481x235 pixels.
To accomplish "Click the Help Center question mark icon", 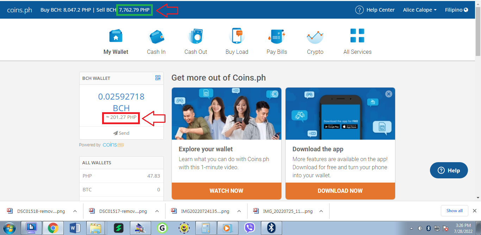I will pos(359,10).
